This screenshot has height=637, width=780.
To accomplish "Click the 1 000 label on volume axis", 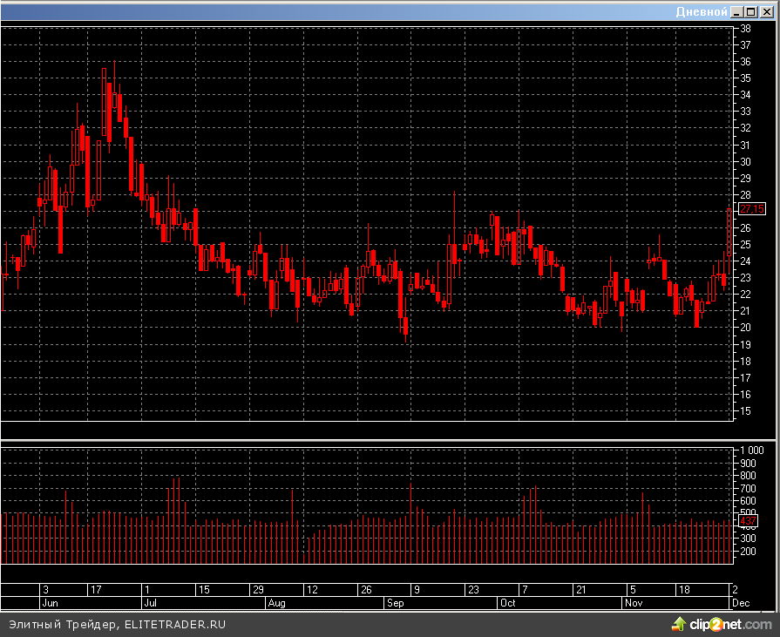I will click(x=751, y=451).
